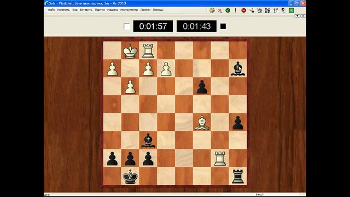Open the Файл menu
This screenshot has height=197, width=350.
point(51,10)
